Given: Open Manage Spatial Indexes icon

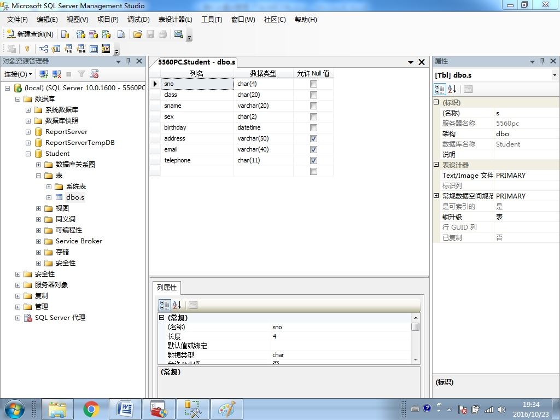Looking at the screenshot, I should tap(106, 49).
